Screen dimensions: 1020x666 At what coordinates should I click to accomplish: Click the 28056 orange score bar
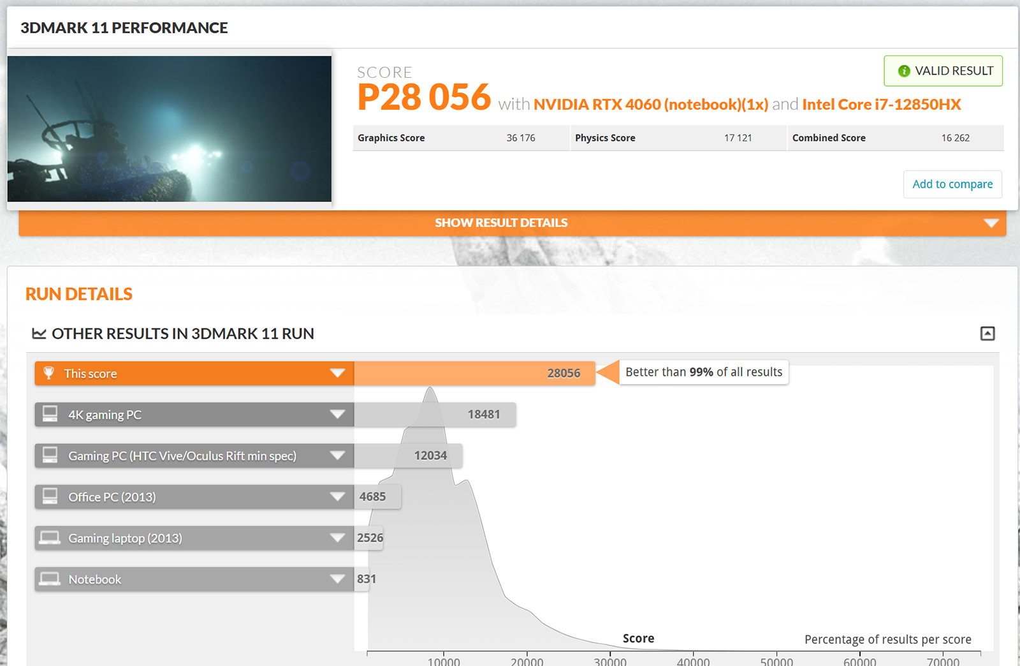point(474,373)
